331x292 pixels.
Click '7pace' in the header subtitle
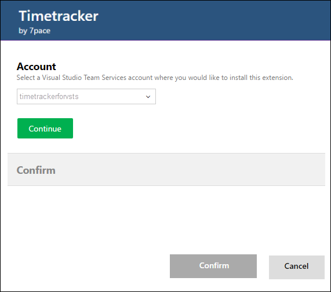click(x=40, y=31)
